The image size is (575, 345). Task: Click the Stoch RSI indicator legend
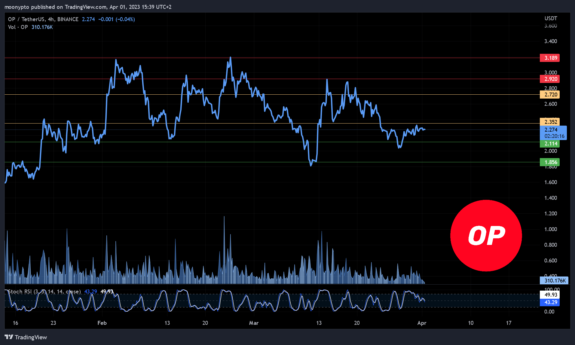click(x=44, y=292)
